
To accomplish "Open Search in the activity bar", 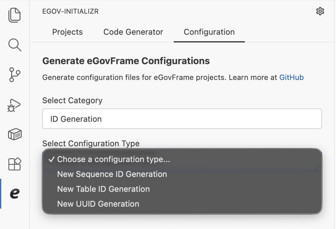I will 15,45.
